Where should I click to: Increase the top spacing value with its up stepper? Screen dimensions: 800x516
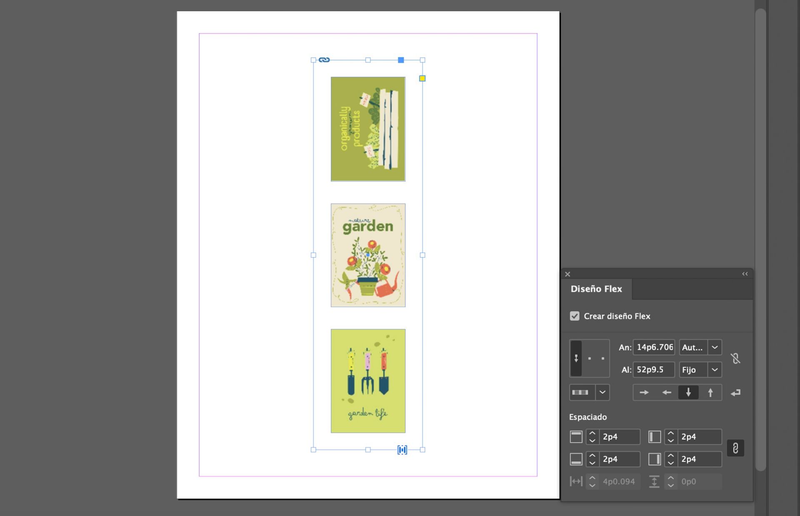click(592, 434)
